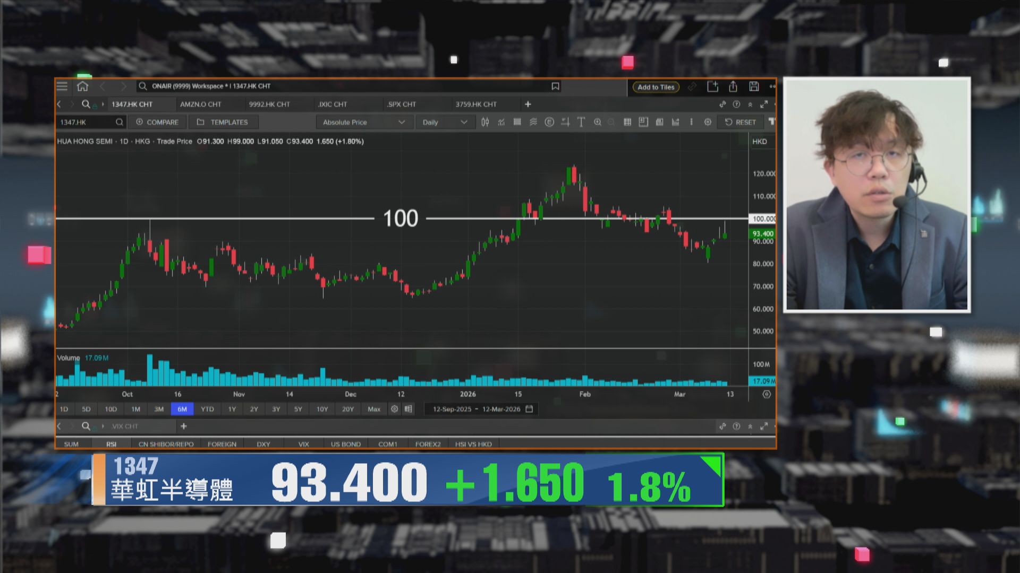Click the zoom in magnifier icon
The width and height of the screenshot is (1020, 573).
(x=598, y=122)
